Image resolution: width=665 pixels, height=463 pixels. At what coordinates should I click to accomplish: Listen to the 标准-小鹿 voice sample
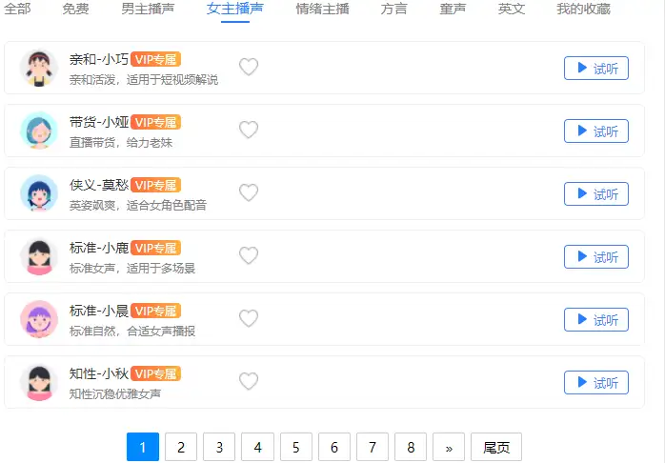click(x=595, y=256)
